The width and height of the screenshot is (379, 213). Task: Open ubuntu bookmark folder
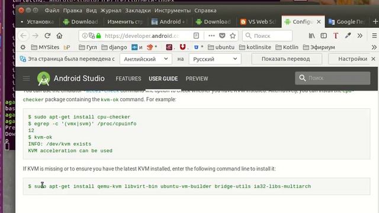tap(221, 47)
